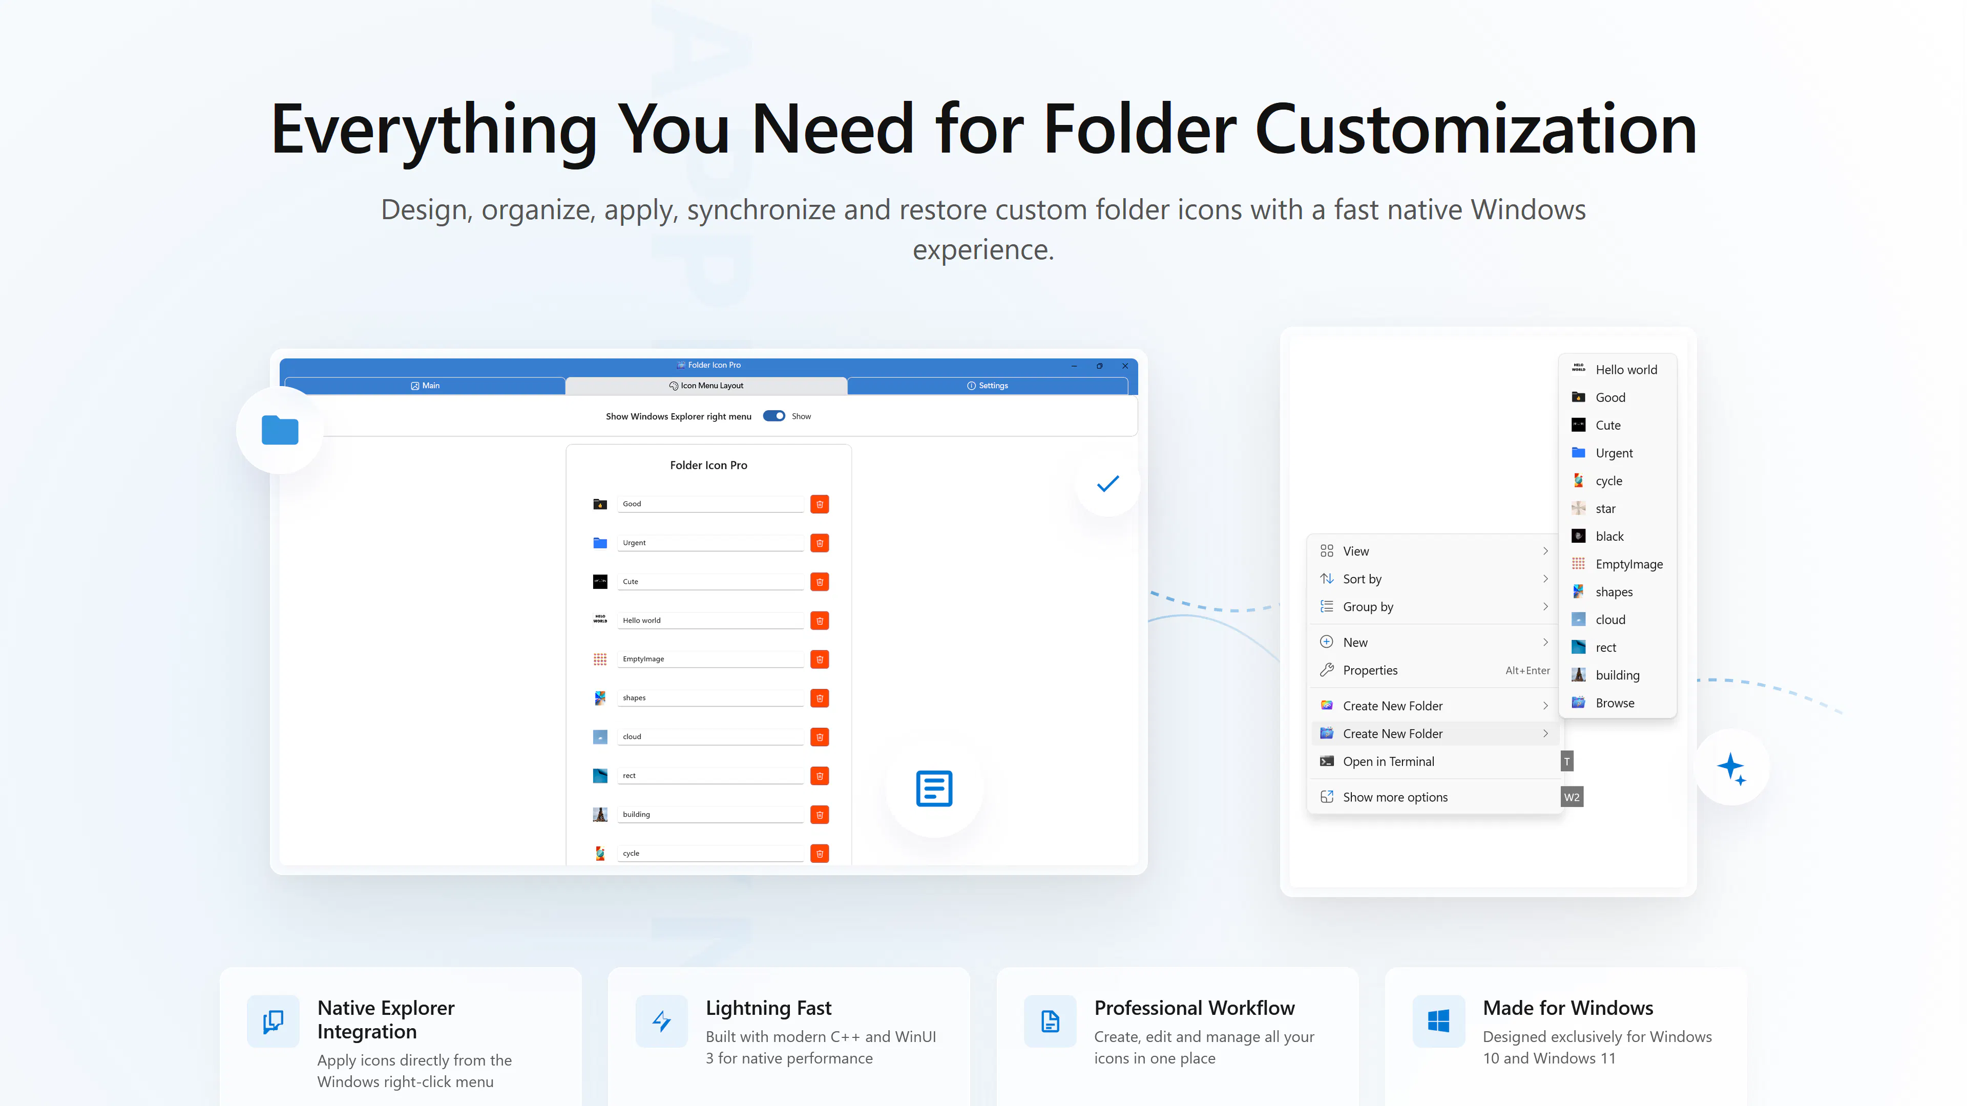The width and height of the screenshot is (1967, 1106).
Task: Select cycle in icon submenu
Action: (x=1617, y=481)
